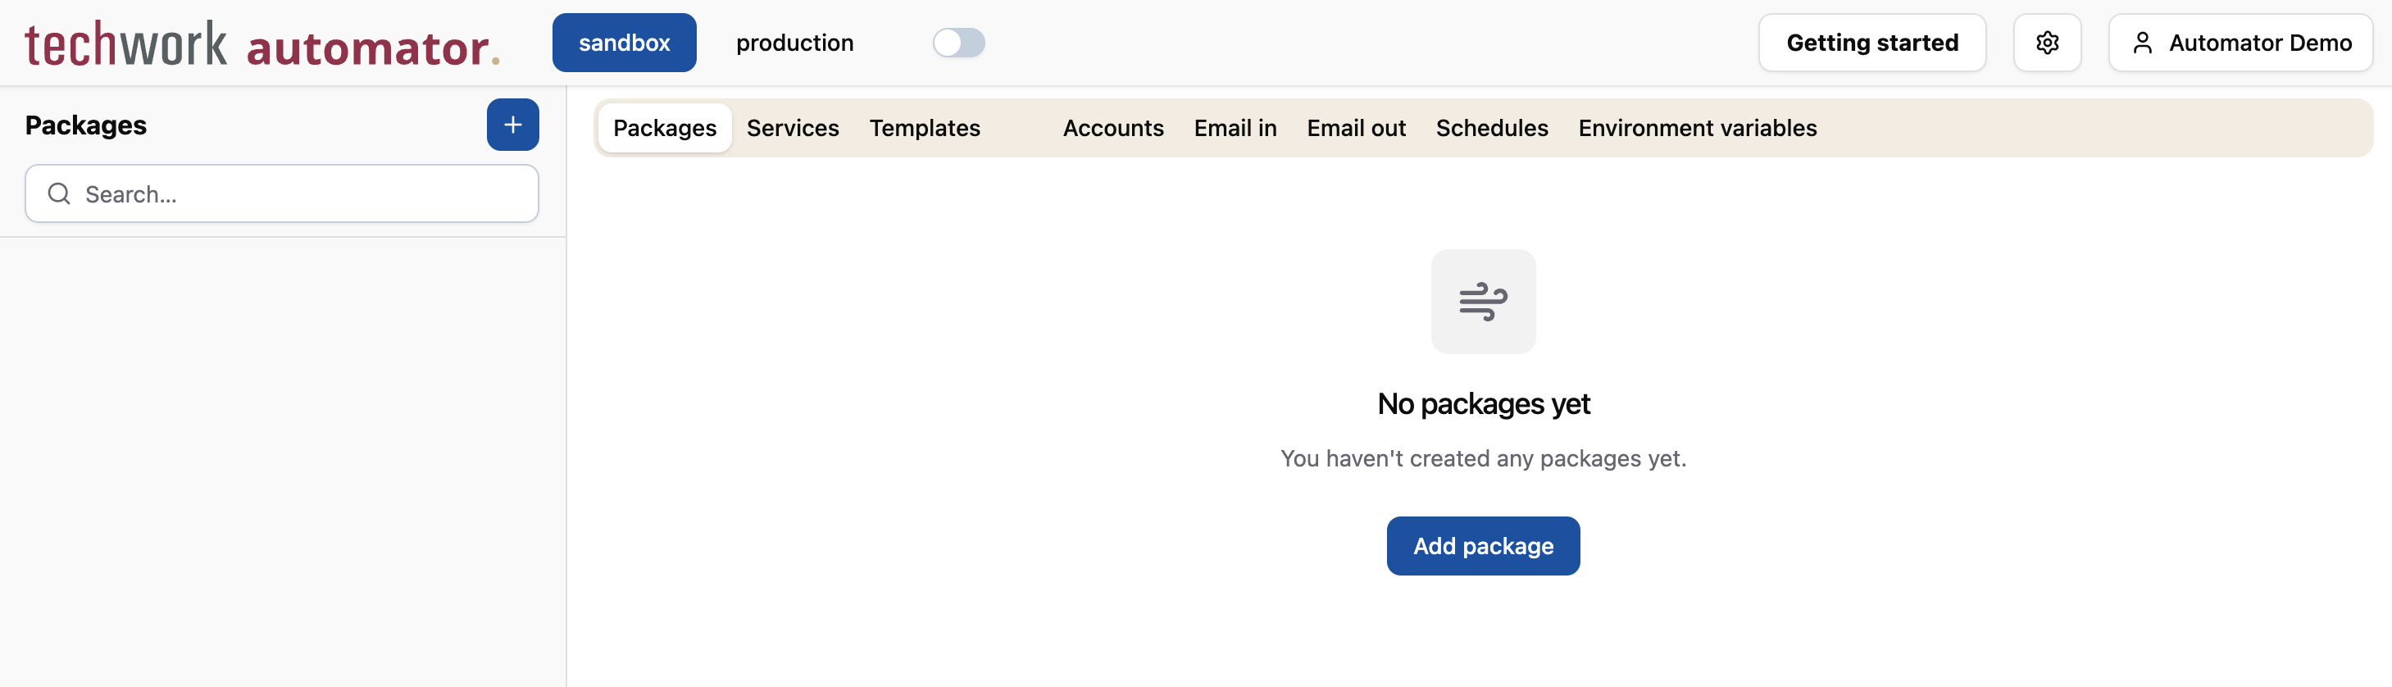Click the Add package button
Screen dimensions: 2392x687
(1483, 546)
